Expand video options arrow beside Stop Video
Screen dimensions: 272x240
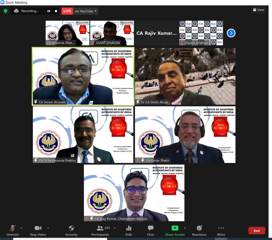pyautogui.click(x=48, y=228)
